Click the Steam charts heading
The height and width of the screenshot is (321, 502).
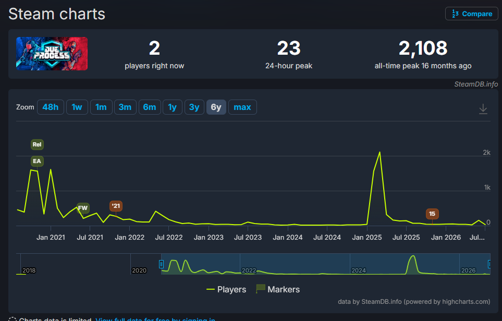57,14
